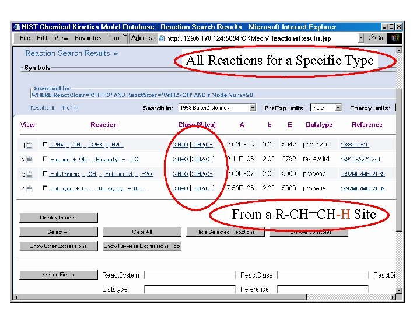This screenshot has height=315, width=420.
Task: Open the view icon for reaction row 2
Action: [x=29, y=160]
